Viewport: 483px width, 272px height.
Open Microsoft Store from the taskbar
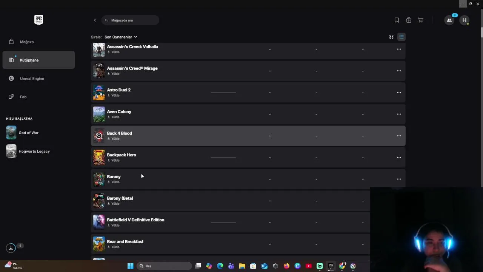(x=253, y=266)
